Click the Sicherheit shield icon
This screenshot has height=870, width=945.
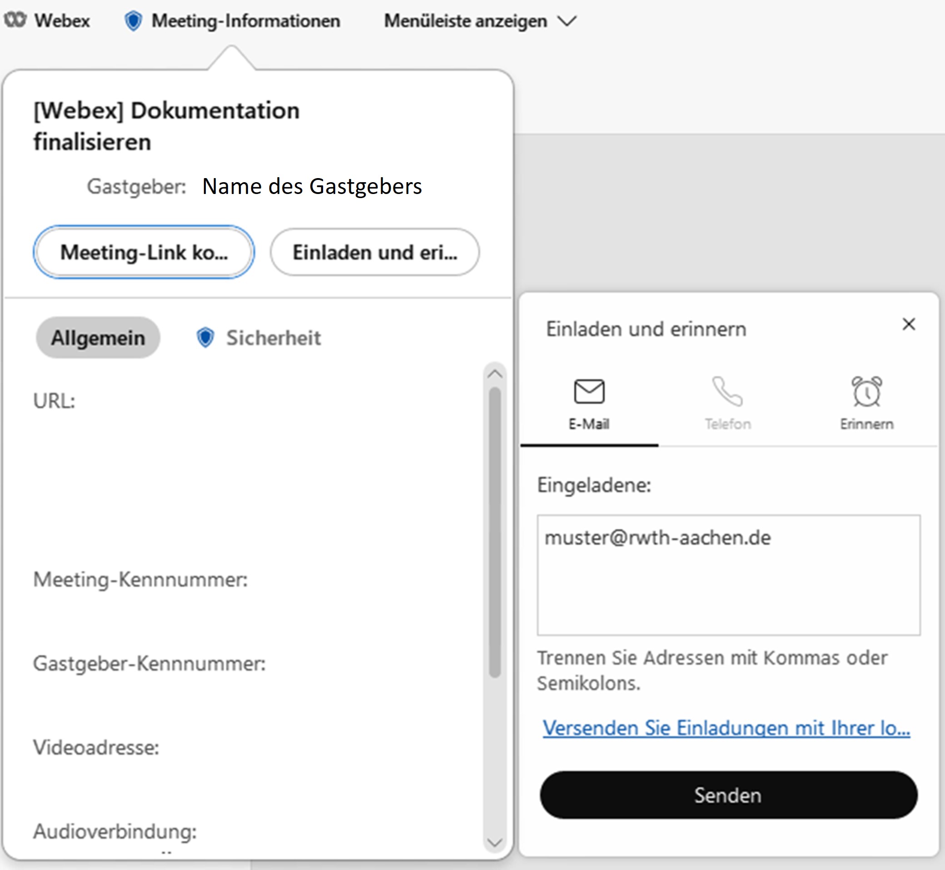pyautogui.click(x=205, y=338)
